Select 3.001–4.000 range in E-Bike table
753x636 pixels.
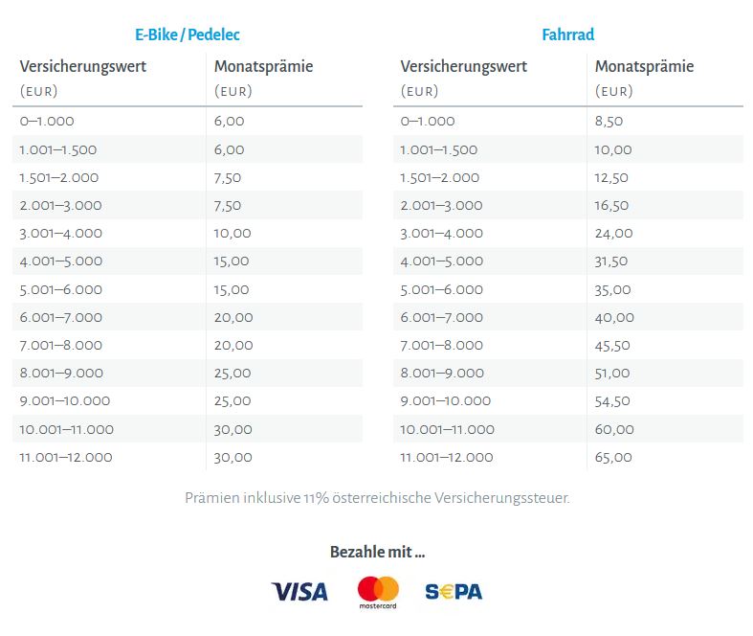[x=60, y=233]
